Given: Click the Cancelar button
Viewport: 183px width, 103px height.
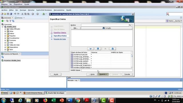Looking at the screenshot, I should click(127, 74).
